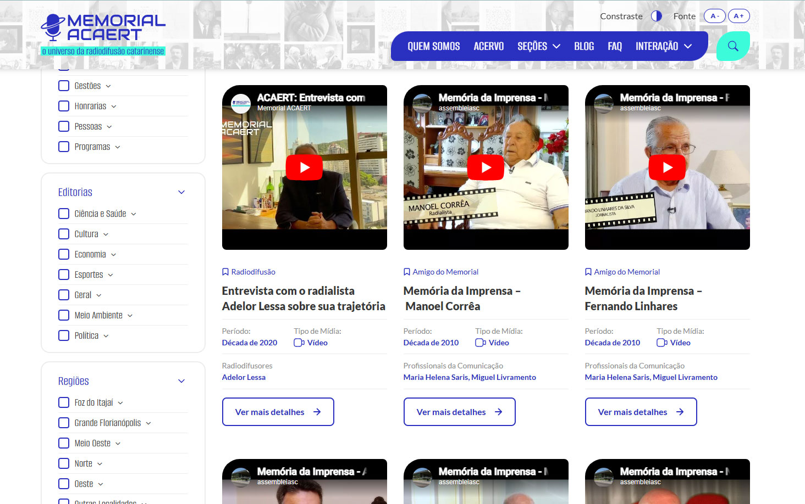Check the Cultura checkbox
Image resolution: width=805 pixels, height=504 pixels.
pos(64,234)
